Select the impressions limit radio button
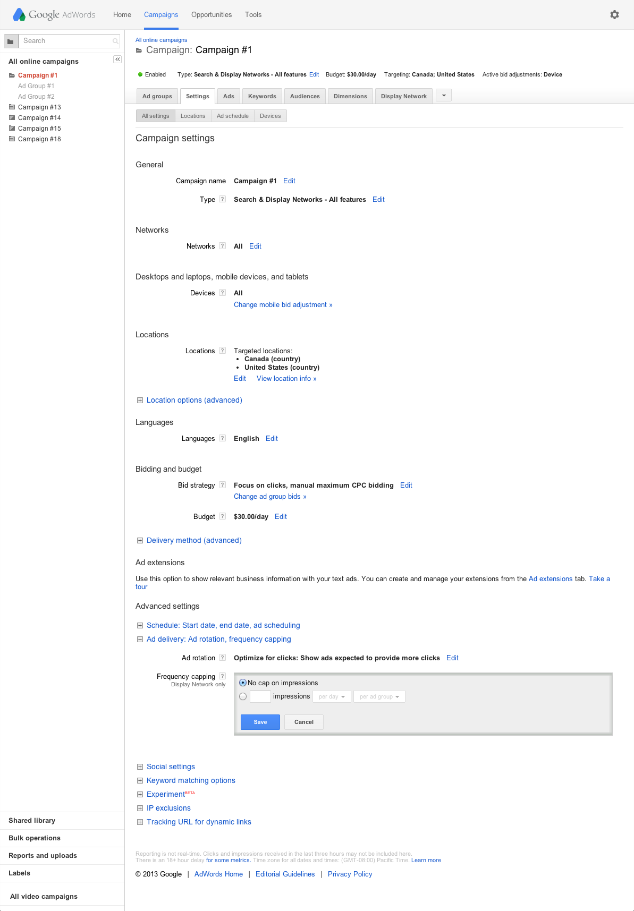This screenshot has height=911, width=634. (243, 696)
